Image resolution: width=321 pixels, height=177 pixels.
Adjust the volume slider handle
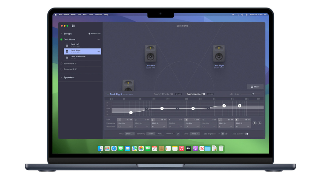click(x=253, y=94)
